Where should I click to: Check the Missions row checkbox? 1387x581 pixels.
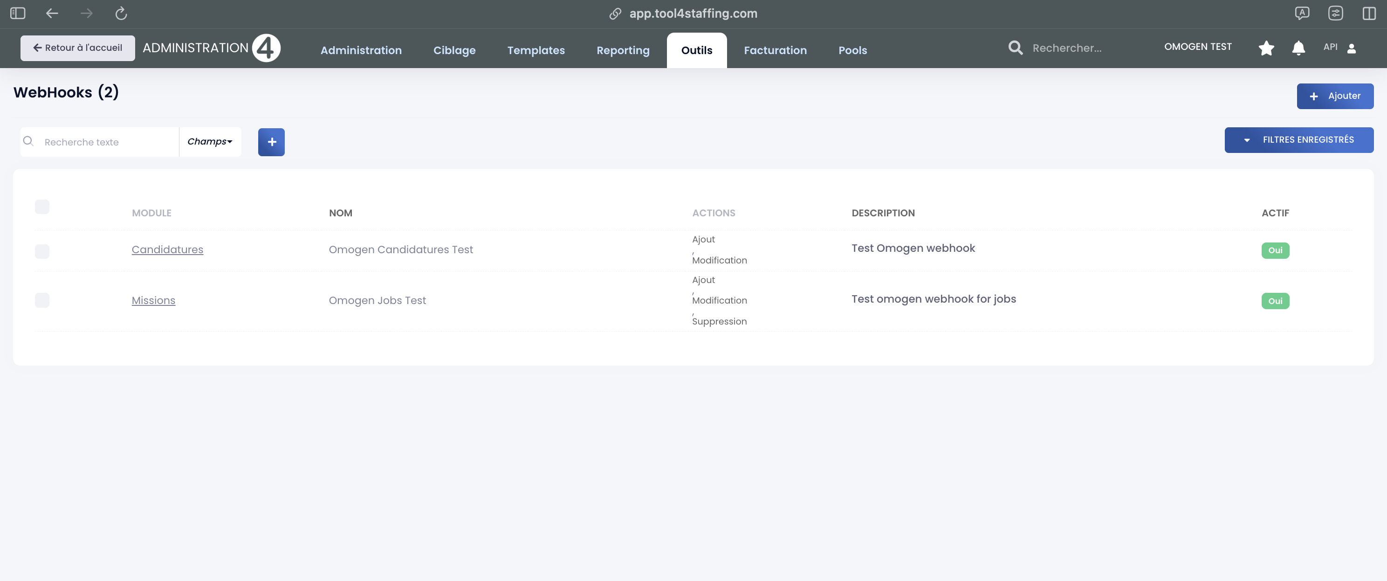click(x=42, y=300)
